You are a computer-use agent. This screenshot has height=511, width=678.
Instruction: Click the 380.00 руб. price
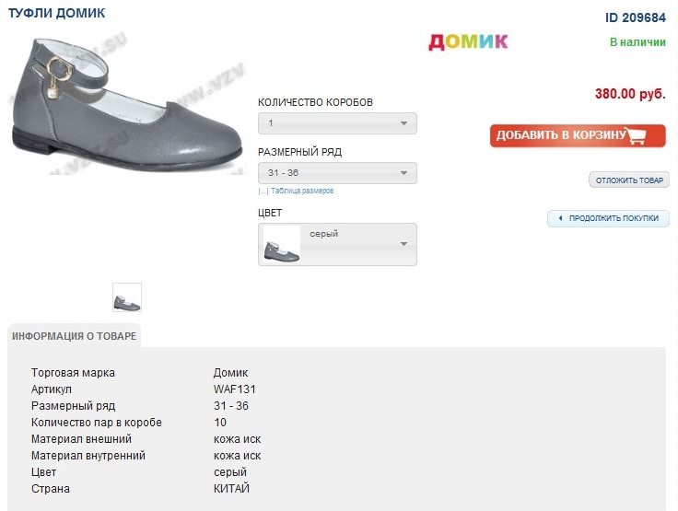point(630,94)
